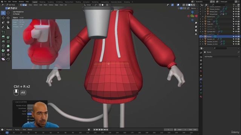Toggle camera view with the camera gizmo
The width and height of the screenshot is (241, 135).
(x=196, y=30)
